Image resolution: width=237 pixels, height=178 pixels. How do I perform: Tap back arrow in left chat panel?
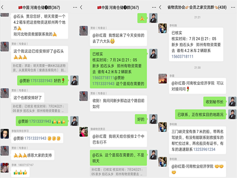pyautogui.click(x=2, y=7)
